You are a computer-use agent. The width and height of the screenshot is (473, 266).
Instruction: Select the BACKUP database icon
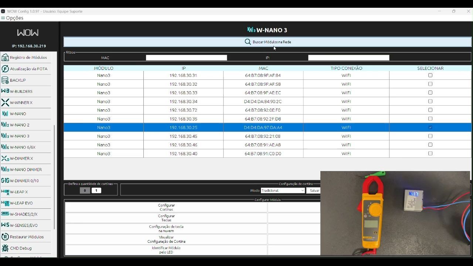click(5, 80)
